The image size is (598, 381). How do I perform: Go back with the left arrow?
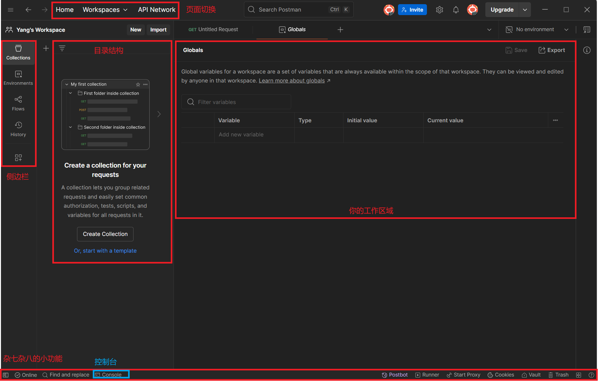(x=28, y=10)
